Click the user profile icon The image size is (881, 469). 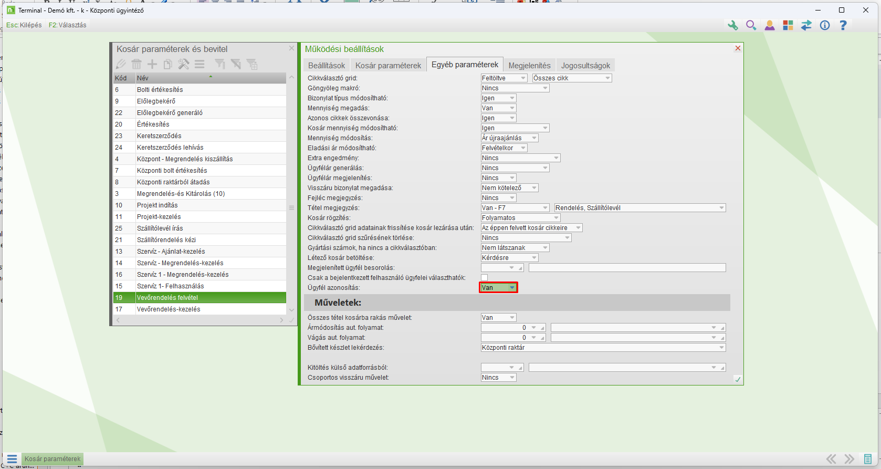coord(769,25)
